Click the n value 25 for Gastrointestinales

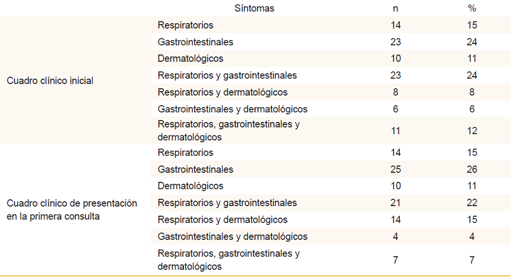pyautogui.click(x=396, y=170)
